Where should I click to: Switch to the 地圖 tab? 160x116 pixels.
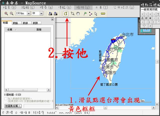[x=6, y=23]
